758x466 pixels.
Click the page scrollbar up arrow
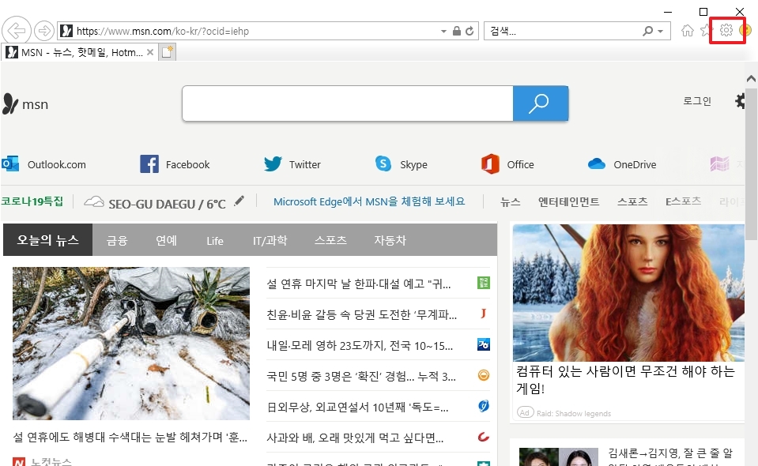(x=751, y=78)
